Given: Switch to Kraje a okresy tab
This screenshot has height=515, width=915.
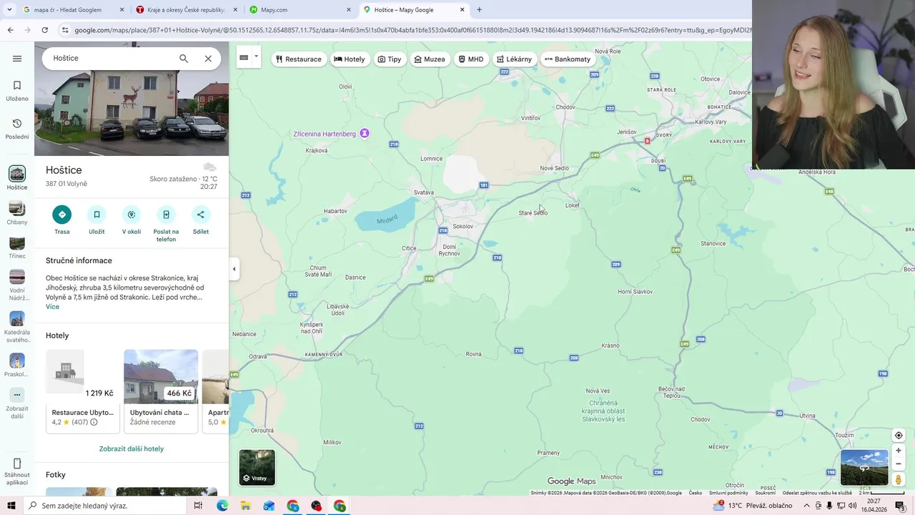Looking at the screenshot, I should (x=186, y=10).
